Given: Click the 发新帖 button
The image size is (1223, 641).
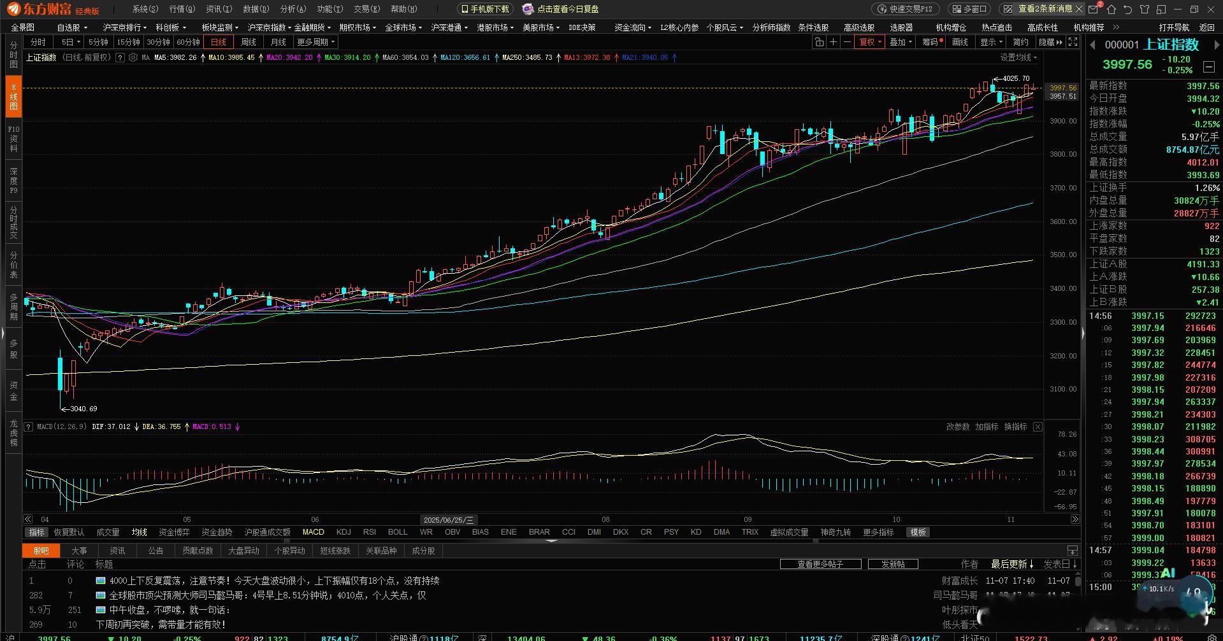Looking at the screenshot, I should 893,564.
